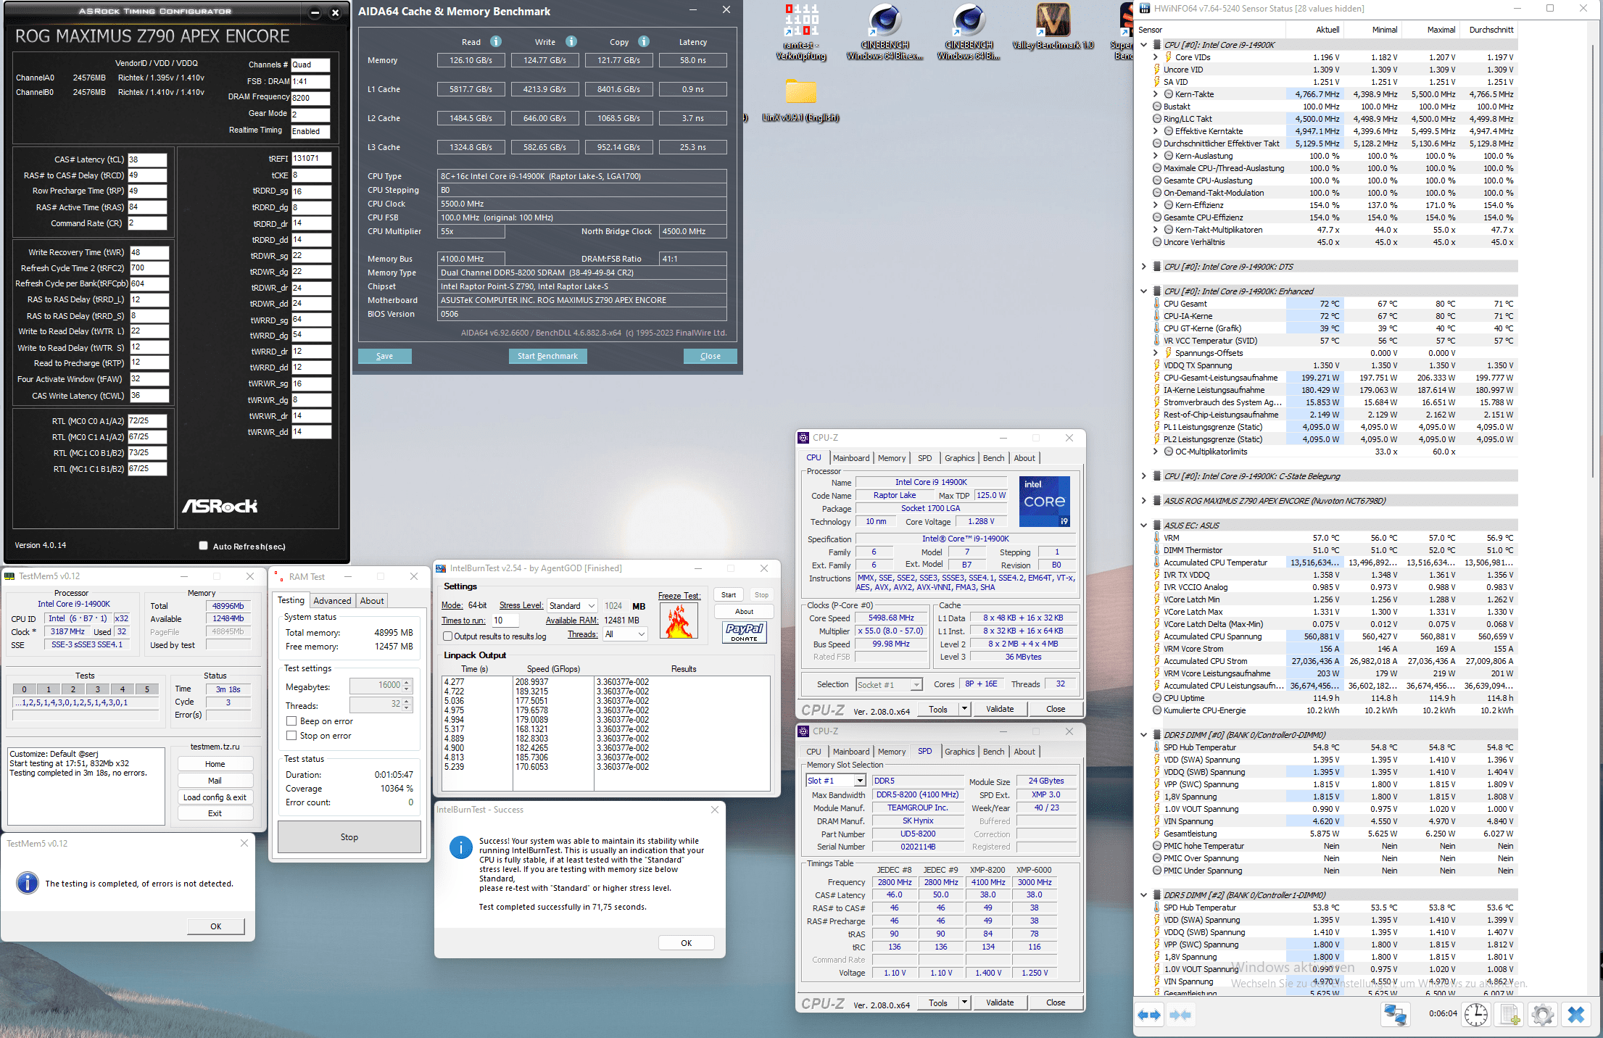1603x1038 pixels.
Task: Click Load config & exit in TestMem5
Action: pos(215,797)
